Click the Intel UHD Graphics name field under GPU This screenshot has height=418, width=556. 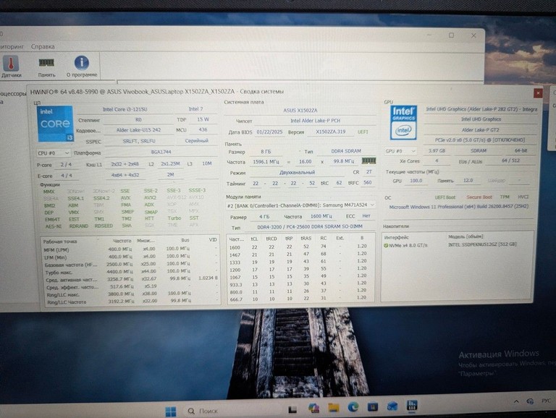click(481, 119)
